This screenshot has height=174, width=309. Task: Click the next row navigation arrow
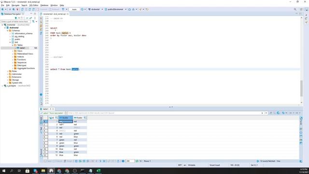100,161
